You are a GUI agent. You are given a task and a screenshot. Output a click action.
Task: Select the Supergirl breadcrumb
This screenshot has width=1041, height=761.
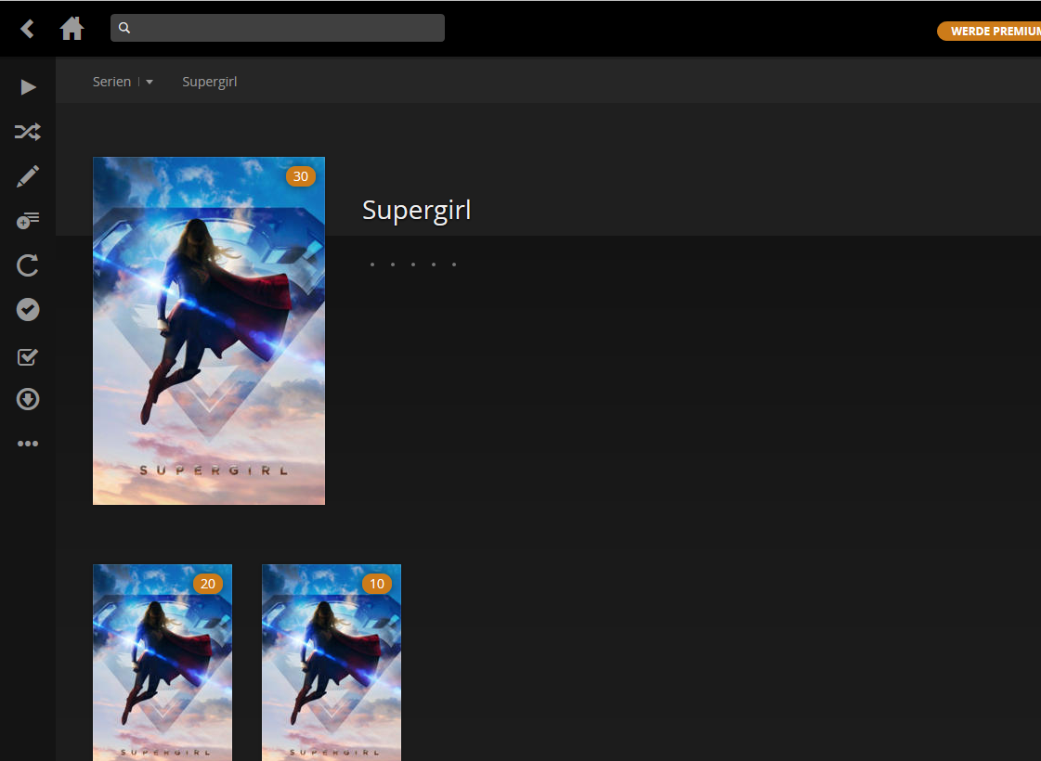[x=210, y=82]
